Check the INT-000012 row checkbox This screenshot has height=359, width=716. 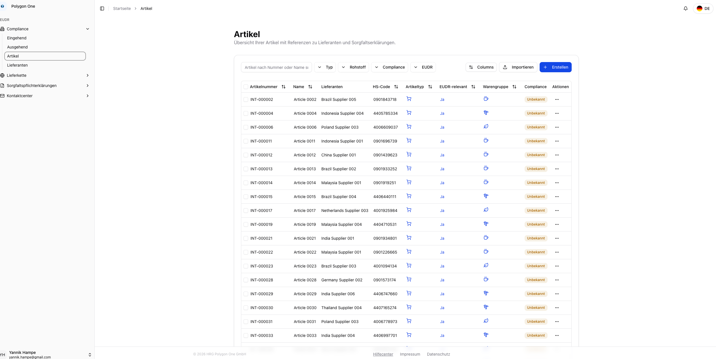(246, 155)
